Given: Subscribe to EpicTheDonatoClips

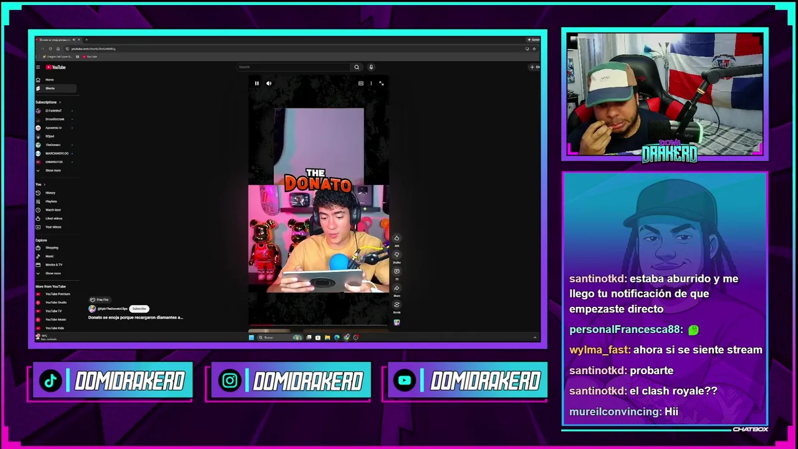Looking at the screenshot, I should pyautogui.click(x=139, y=309).
